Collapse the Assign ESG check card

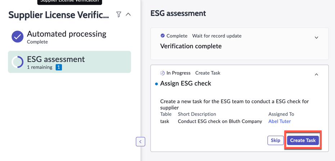pos(316,75)
